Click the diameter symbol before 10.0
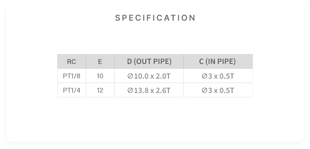This screenshot has width=310, height=149. click(130, 76)
